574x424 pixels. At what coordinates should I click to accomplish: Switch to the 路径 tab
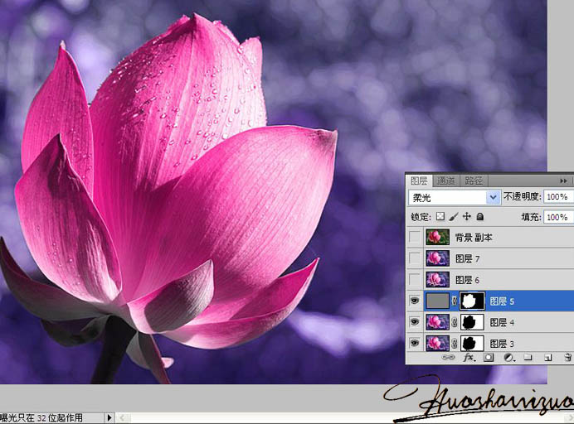473,181
